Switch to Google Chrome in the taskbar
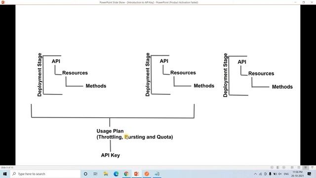 [126, 174]
